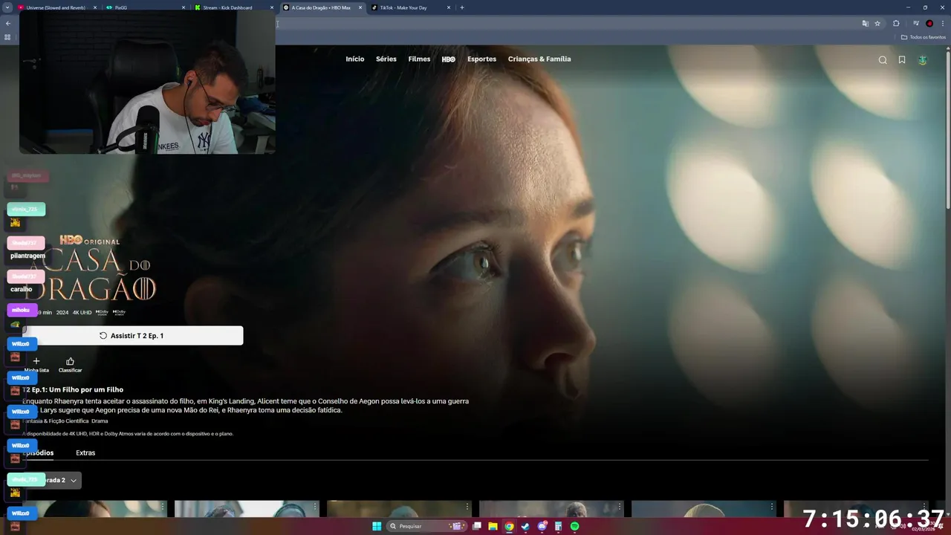Open Task View in taskbar

476,526
